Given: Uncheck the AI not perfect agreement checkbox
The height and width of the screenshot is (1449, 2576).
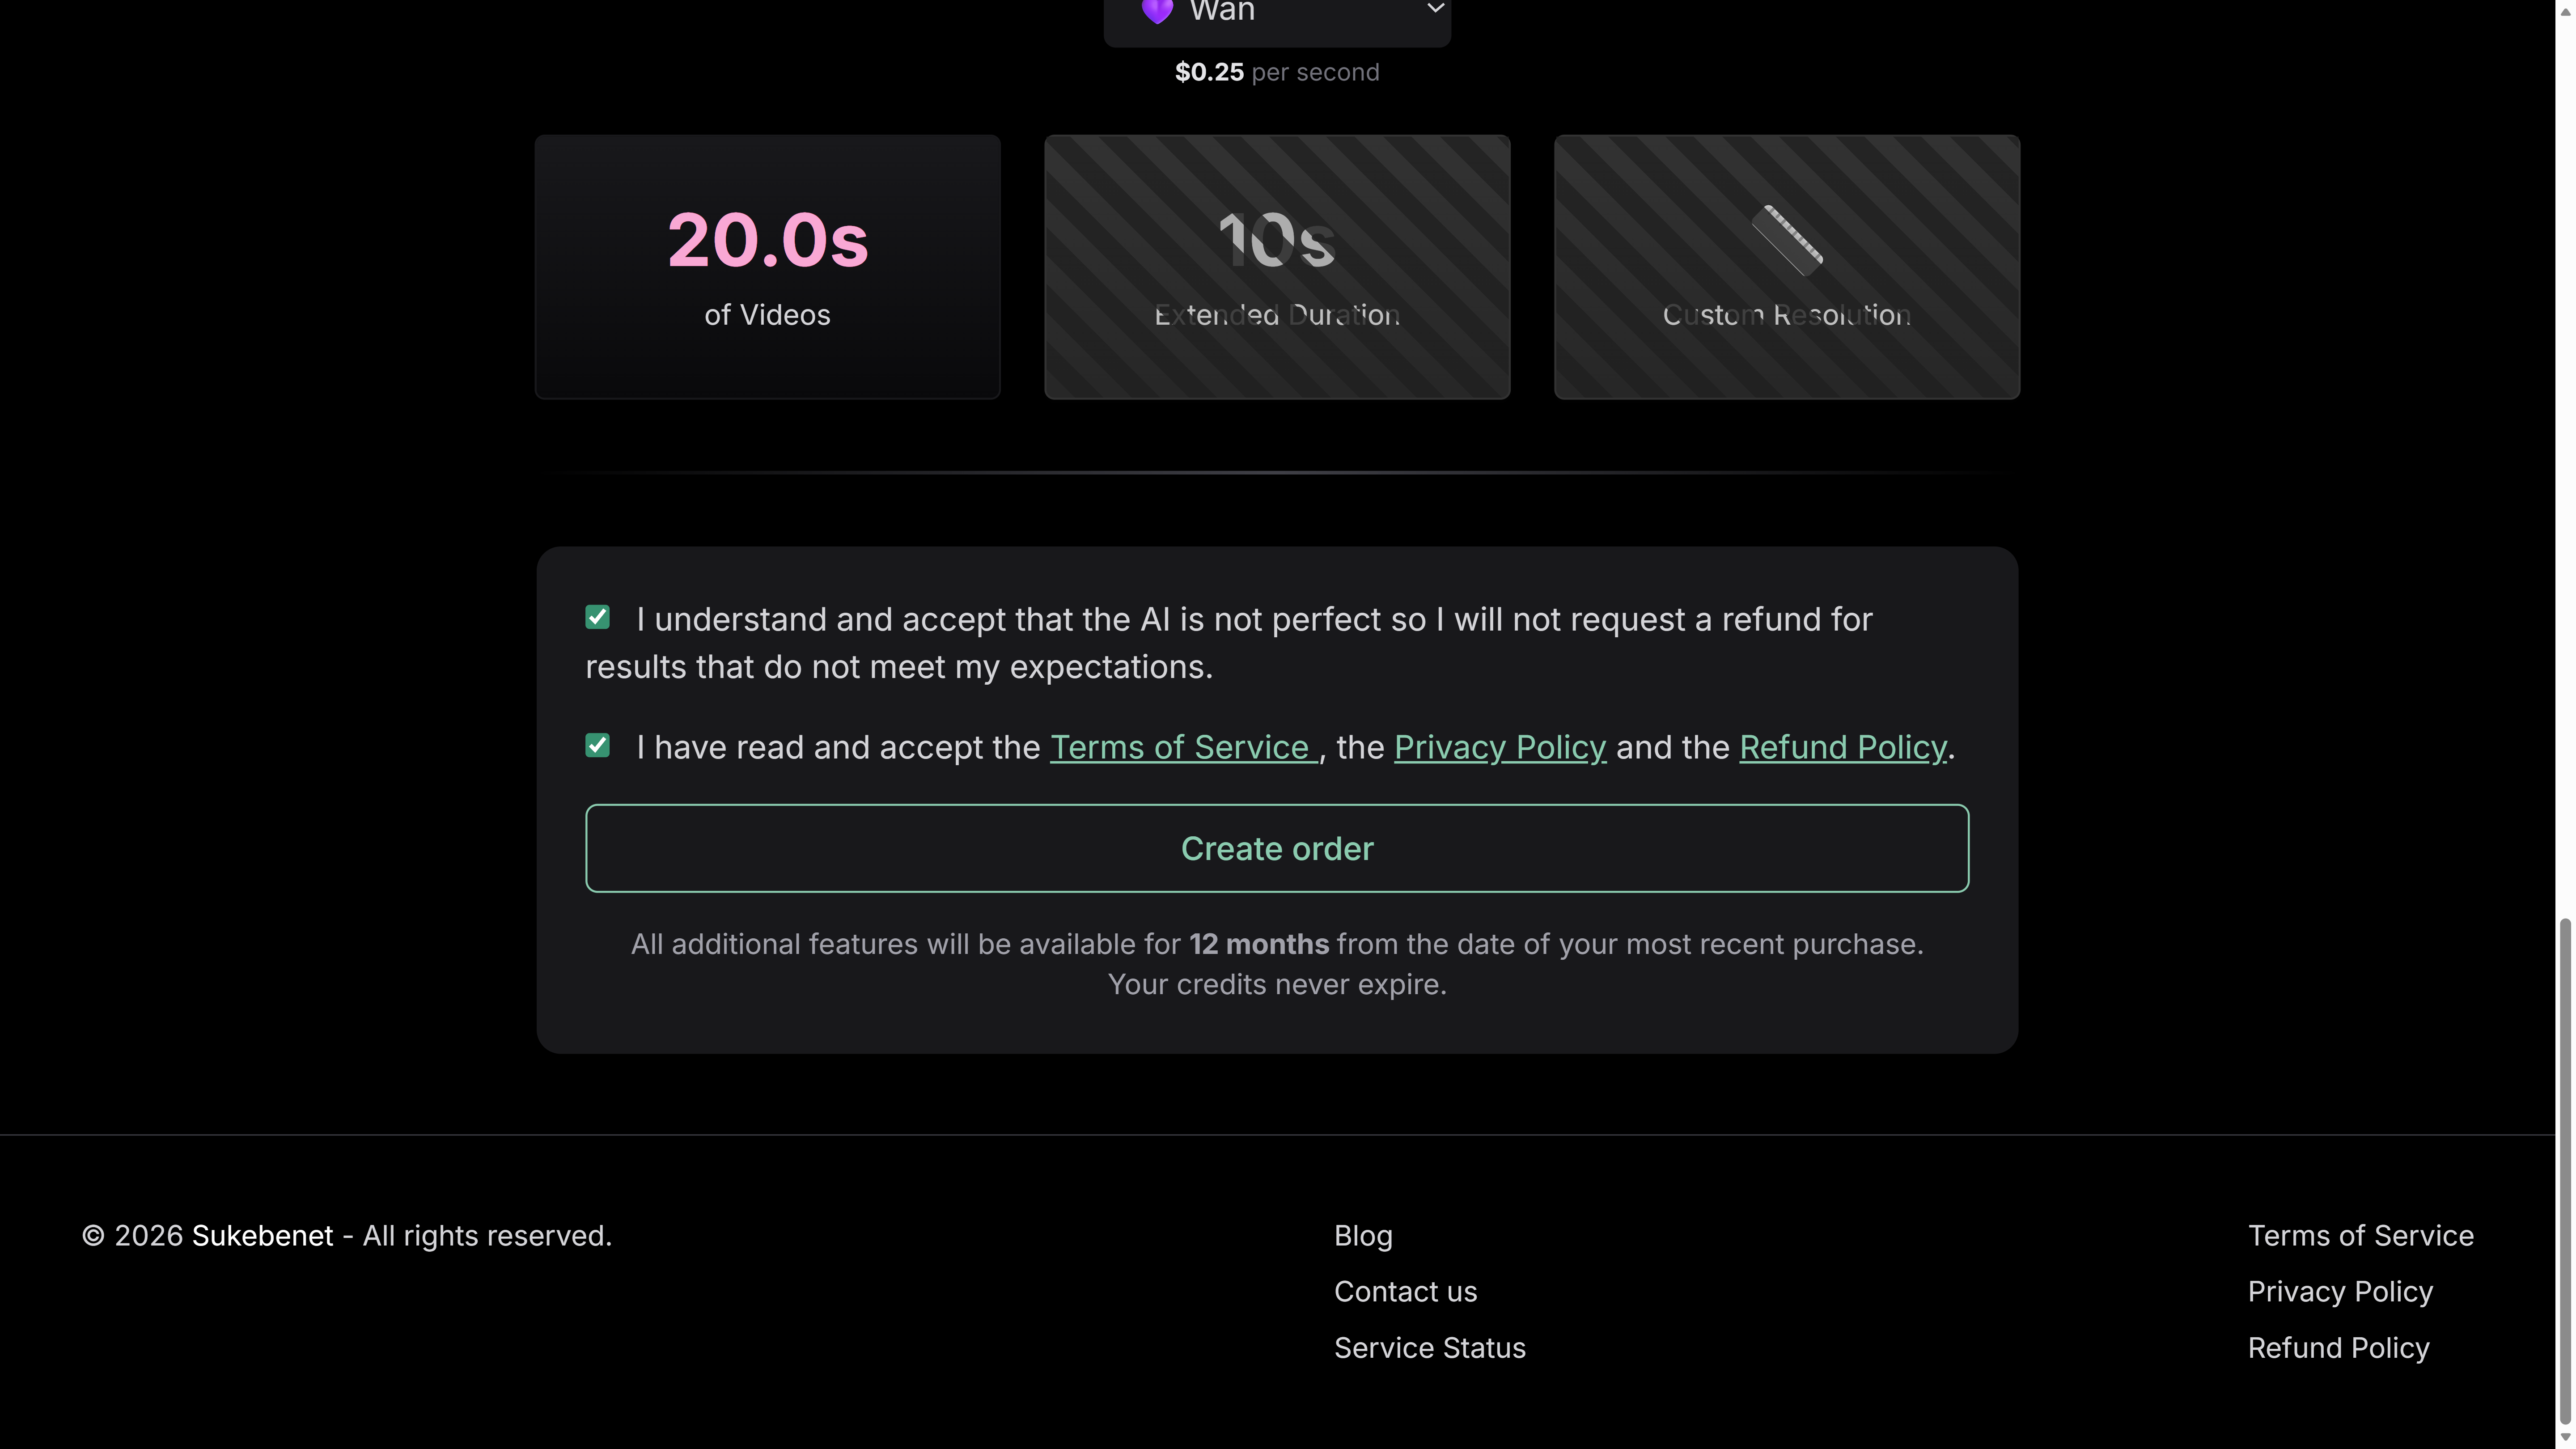Looking at the screenshot, I should [x=597, y=618].
